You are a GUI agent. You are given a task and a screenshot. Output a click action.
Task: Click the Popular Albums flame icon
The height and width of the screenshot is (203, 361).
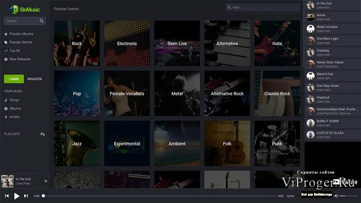tap(6, 34)
